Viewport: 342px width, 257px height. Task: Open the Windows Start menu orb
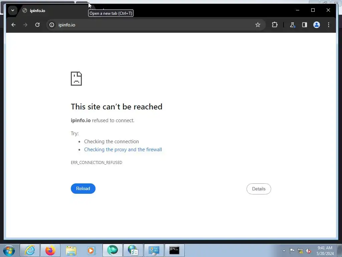[9, 250]
